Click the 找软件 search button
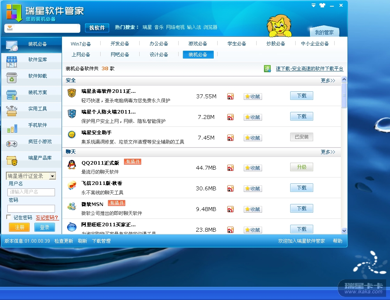 [x=97, y=28]
